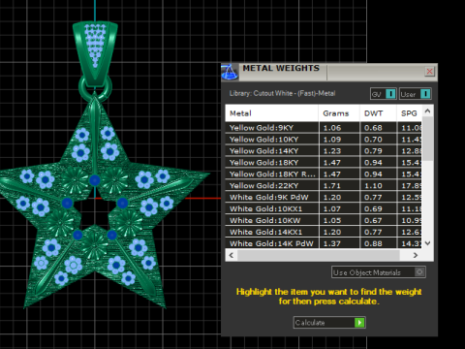Click the horizontal scrollbar thumb
465x349 pixels.
(319, 255)
